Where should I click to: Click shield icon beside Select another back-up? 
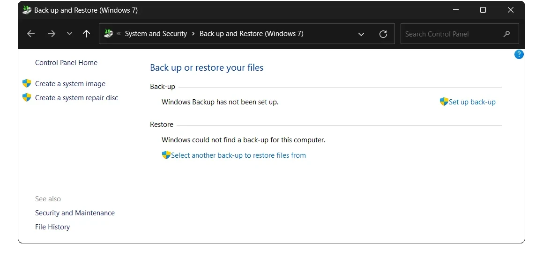tap(166, 155)
